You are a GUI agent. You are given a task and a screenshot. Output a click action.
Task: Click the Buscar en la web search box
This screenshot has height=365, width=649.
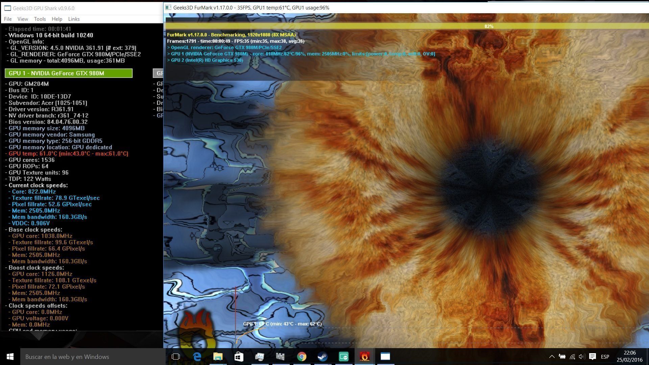pyautogui.click(x=93, y=357)
